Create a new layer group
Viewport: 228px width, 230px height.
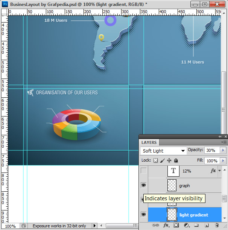coord(196,225)
